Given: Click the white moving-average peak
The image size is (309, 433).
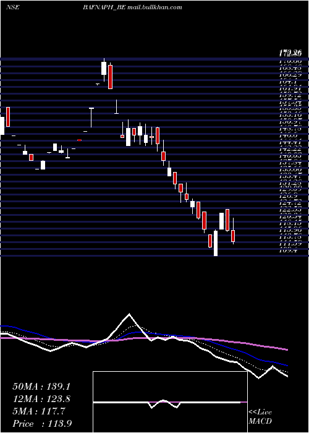Looking at the screenshot, I should [x=129, y=314].
